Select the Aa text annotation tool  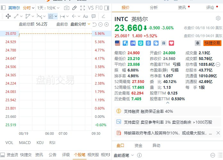coord(85,16)
